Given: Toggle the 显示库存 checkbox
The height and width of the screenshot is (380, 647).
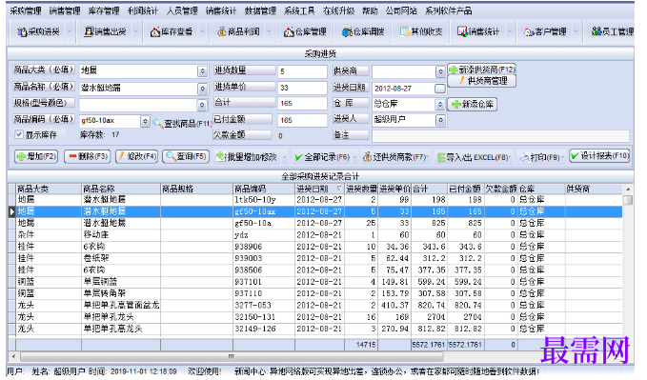Looking at the screenshot, I should [x=19, y=134].
